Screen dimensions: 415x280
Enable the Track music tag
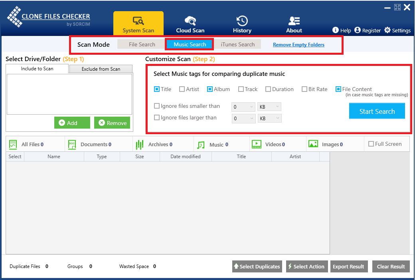(241, 89)
